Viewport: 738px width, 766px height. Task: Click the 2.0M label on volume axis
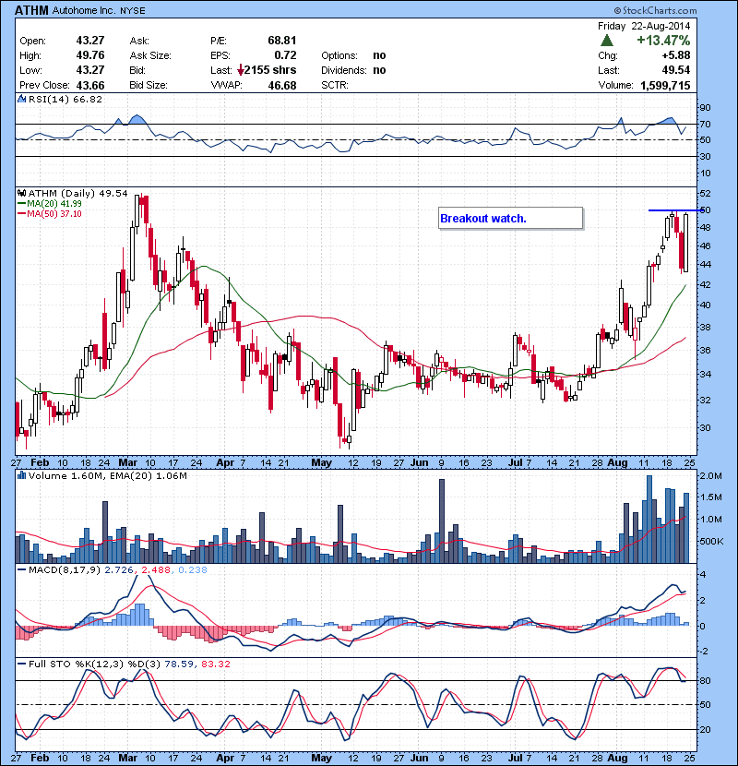point(710,476)
